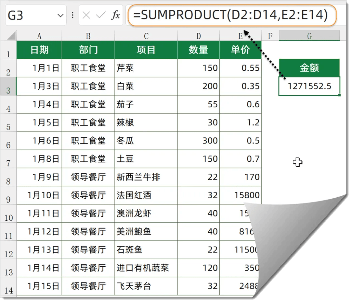Click the quantity cell 30
This screenshot has height=302, width=351.
[x=199, y=122]
